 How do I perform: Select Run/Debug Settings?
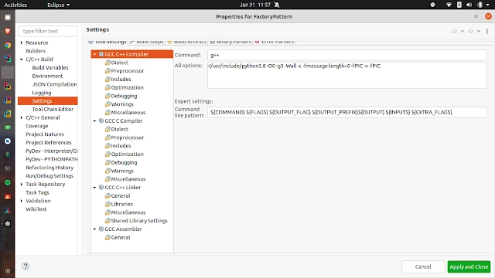49,176
